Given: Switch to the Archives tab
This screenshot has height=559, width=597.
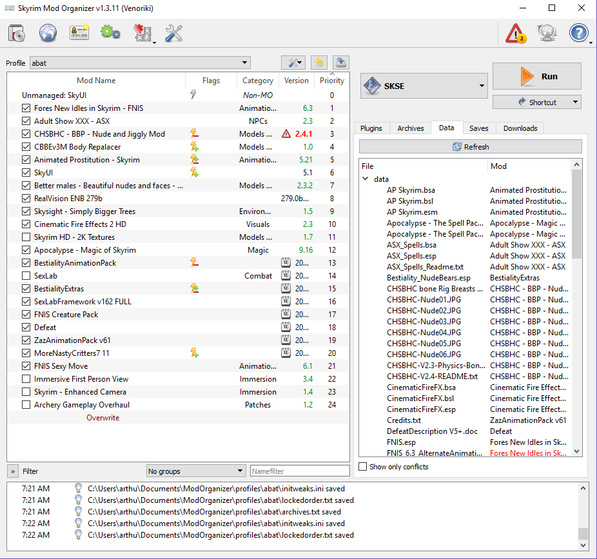Looking at the screenshot, I should [x=410, y=128].
